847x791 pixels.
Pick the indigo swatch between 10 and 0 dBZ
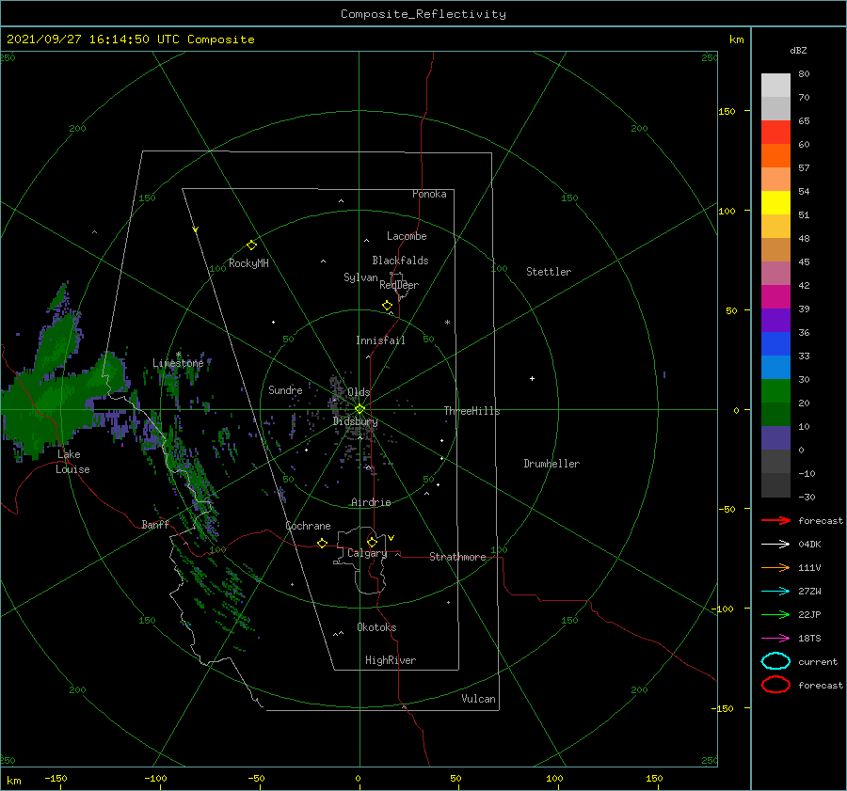pos(775,438)
